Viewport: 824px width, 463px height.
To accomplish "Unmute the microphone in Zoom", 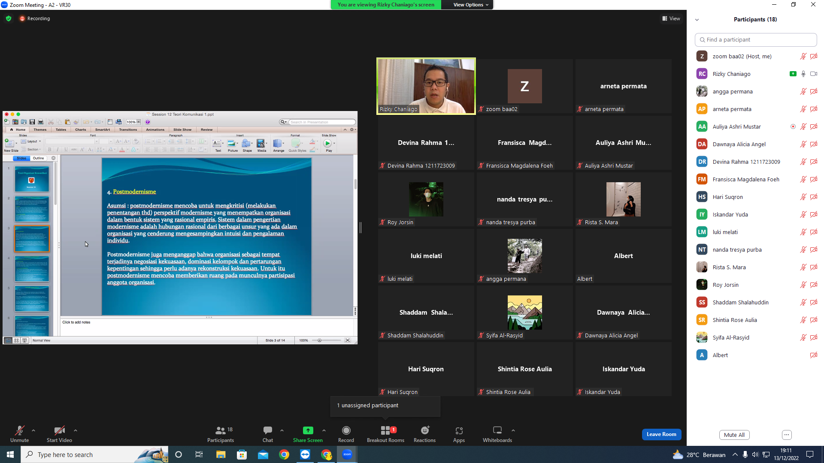I will tap(19, 433).
